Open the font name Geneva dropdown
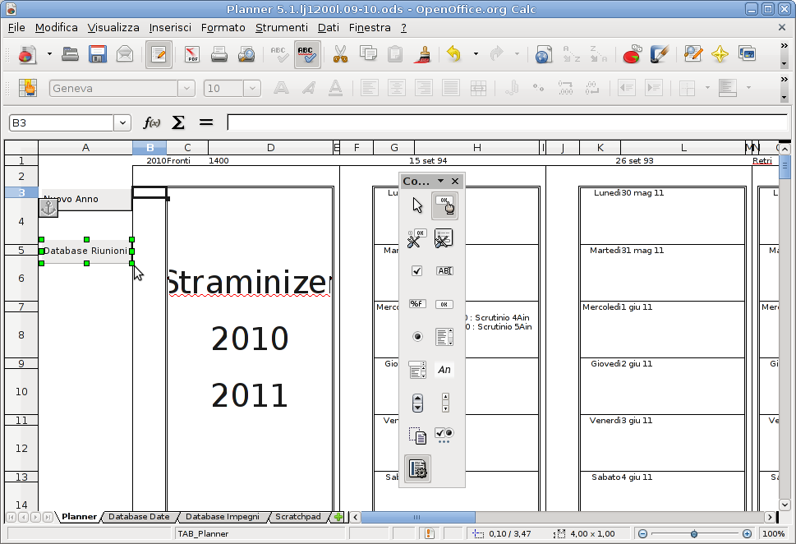This screenshot has width=796, height=544. 186,89
